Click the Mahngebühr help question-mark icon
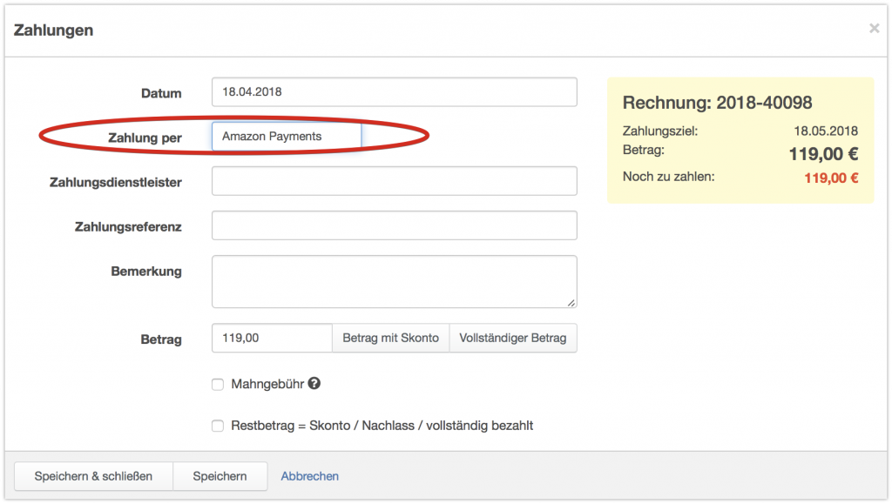The width and height of the screenshot is (892, 504). click(314, 384)
